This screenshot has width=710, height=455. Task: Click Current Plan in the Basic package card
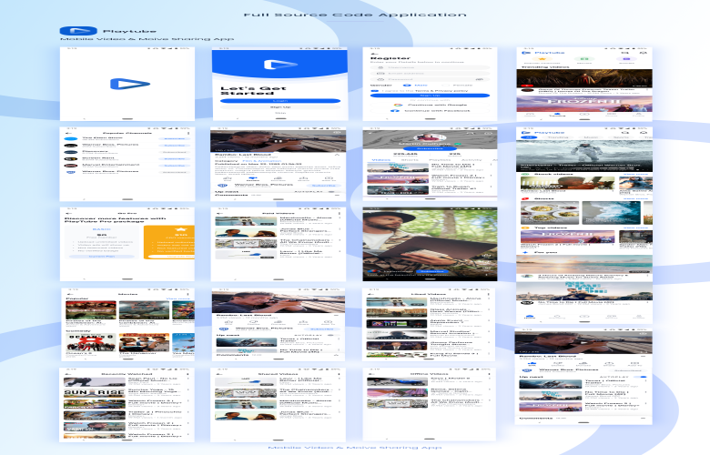click(x=101, y=257)
